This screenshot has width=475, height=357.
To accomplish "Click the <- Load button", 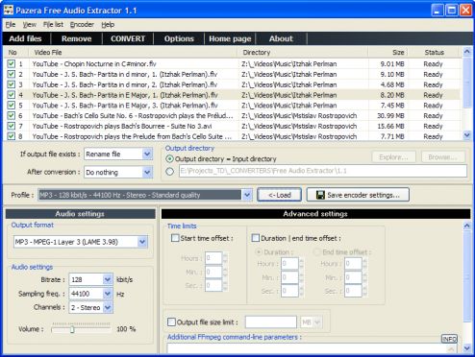I will tap(279, 195).
